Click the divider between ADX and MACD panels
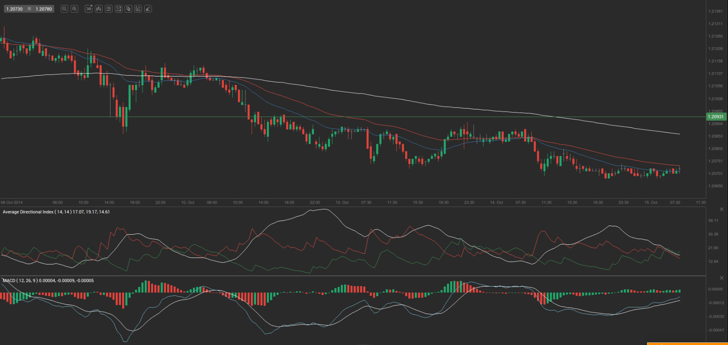 [x=352, y=276]
